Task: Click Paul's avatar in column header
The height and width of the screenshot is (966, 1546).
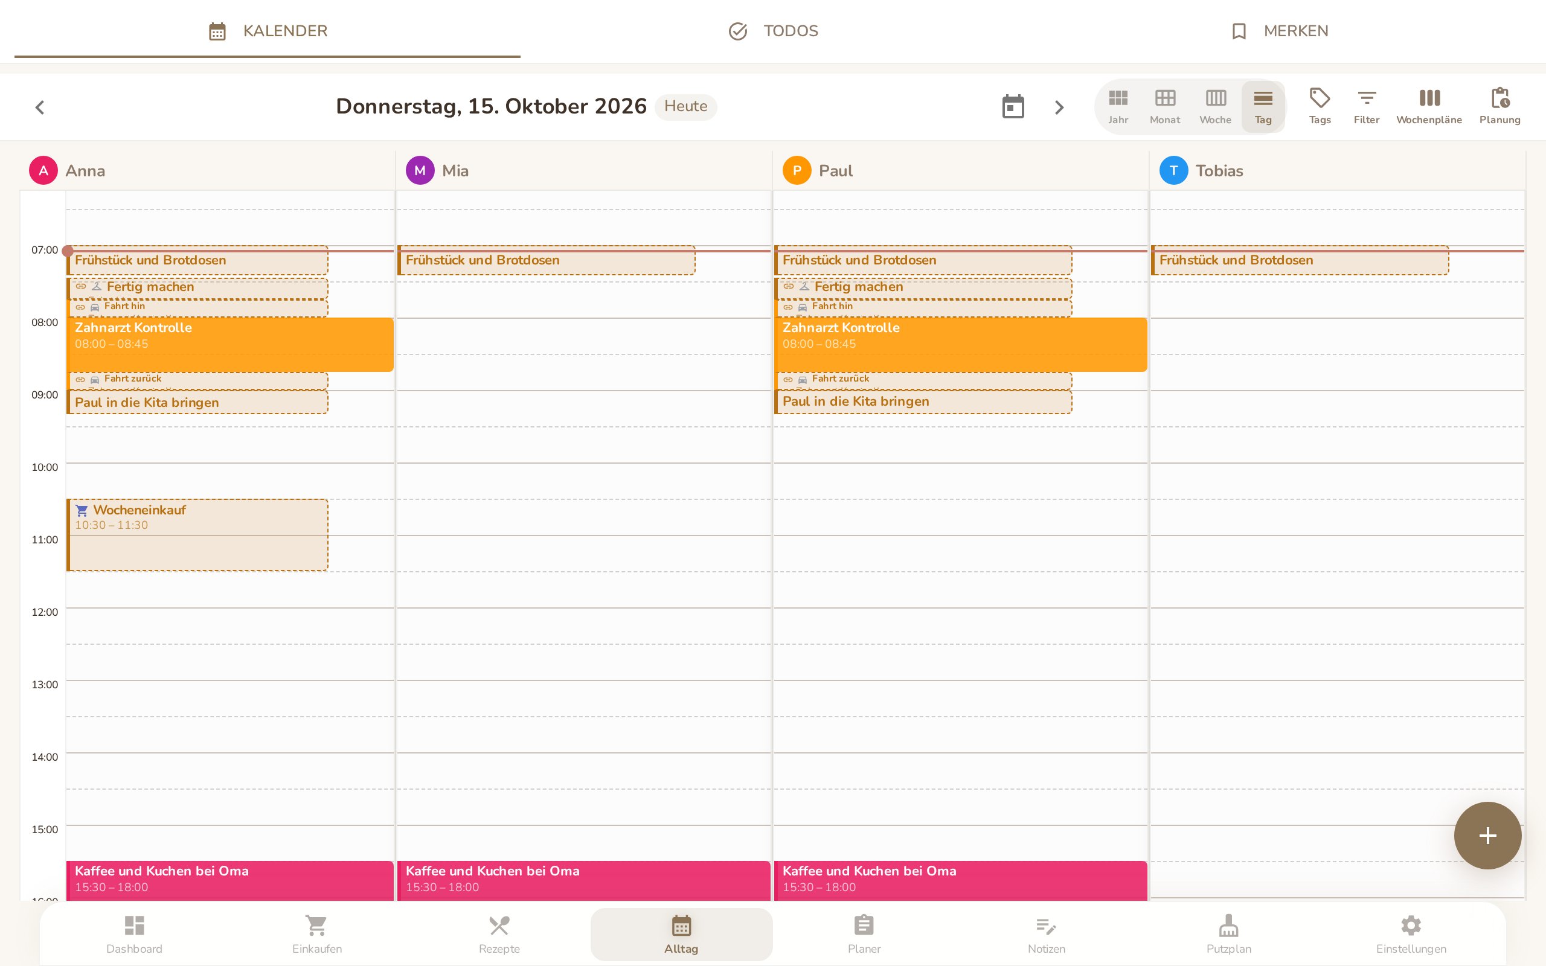Action: [797, 171]
